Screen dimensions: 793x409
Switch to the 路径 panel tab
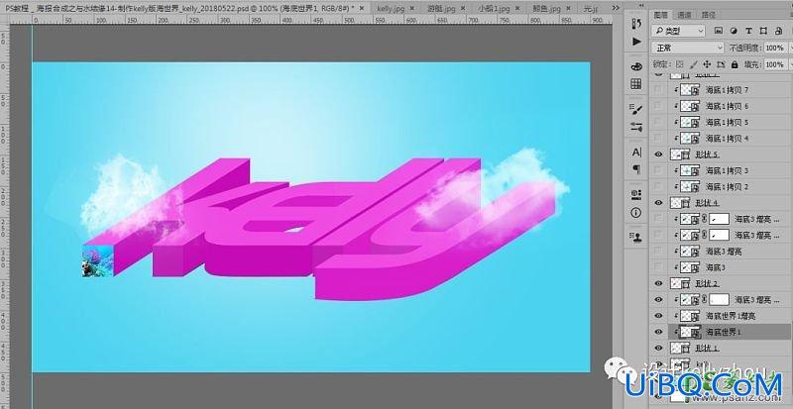click(708, 15)
